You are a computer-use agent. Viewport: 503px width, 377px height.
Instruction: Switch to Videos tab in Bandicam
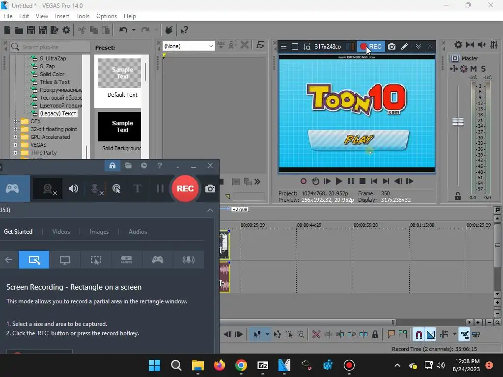click(61, 232)
